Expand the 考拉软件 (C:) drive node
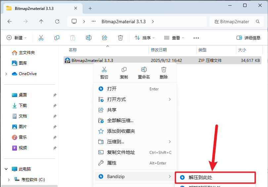 9,180
